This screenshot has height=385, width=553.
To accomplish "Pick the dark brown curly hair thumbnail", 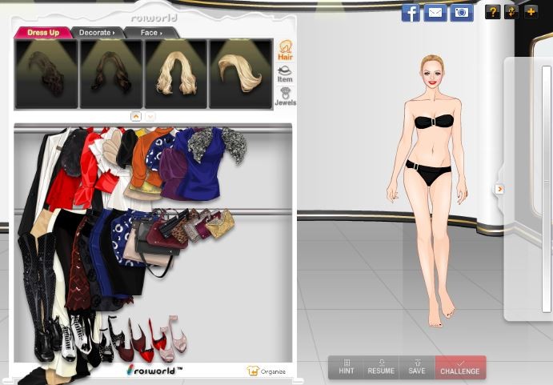I will click(46, 74).
